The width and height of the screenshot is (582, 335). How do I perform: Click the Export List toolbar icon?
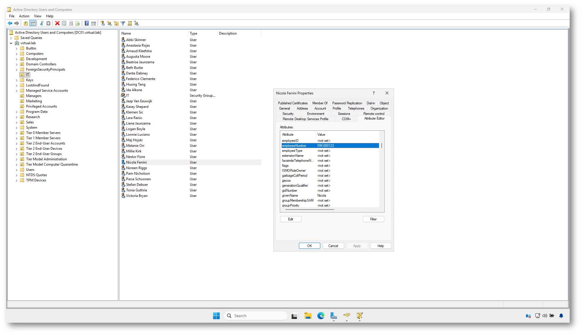(x=78, y=23)
